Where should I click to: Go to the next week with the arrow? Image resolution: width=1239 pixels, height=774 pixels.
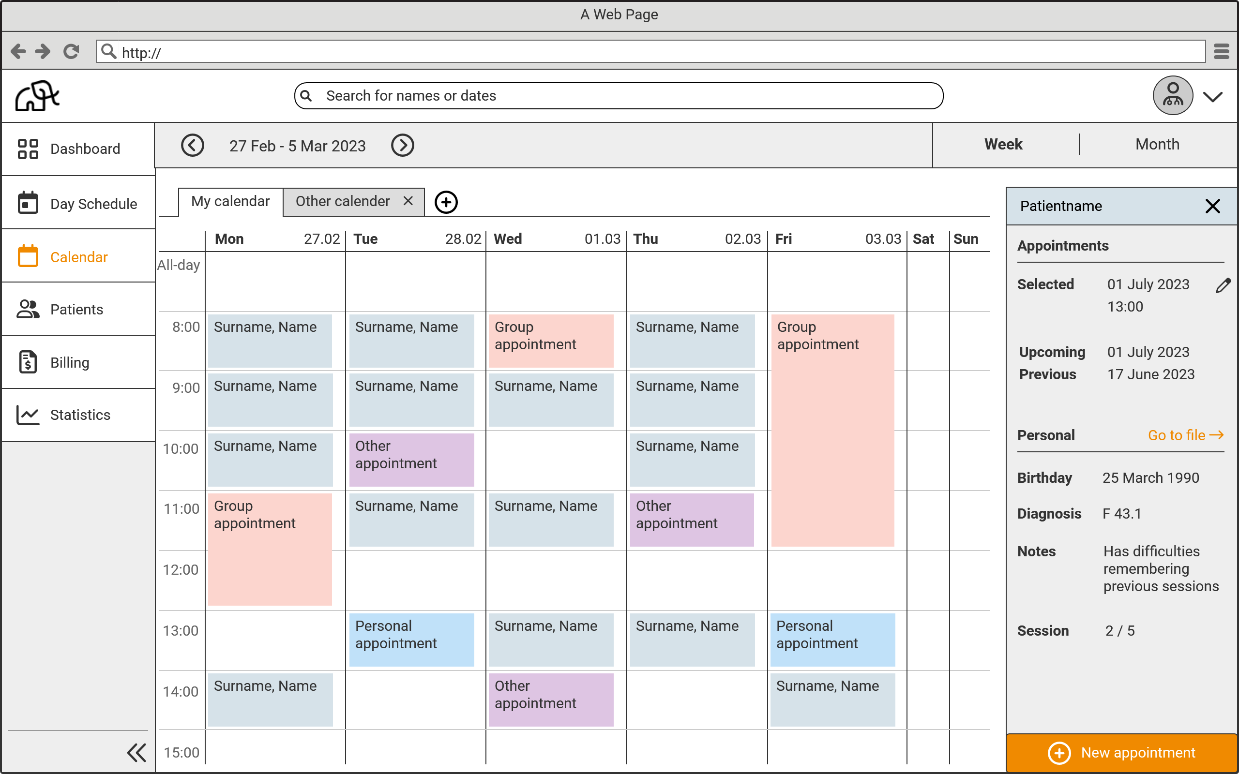(403, 146)
